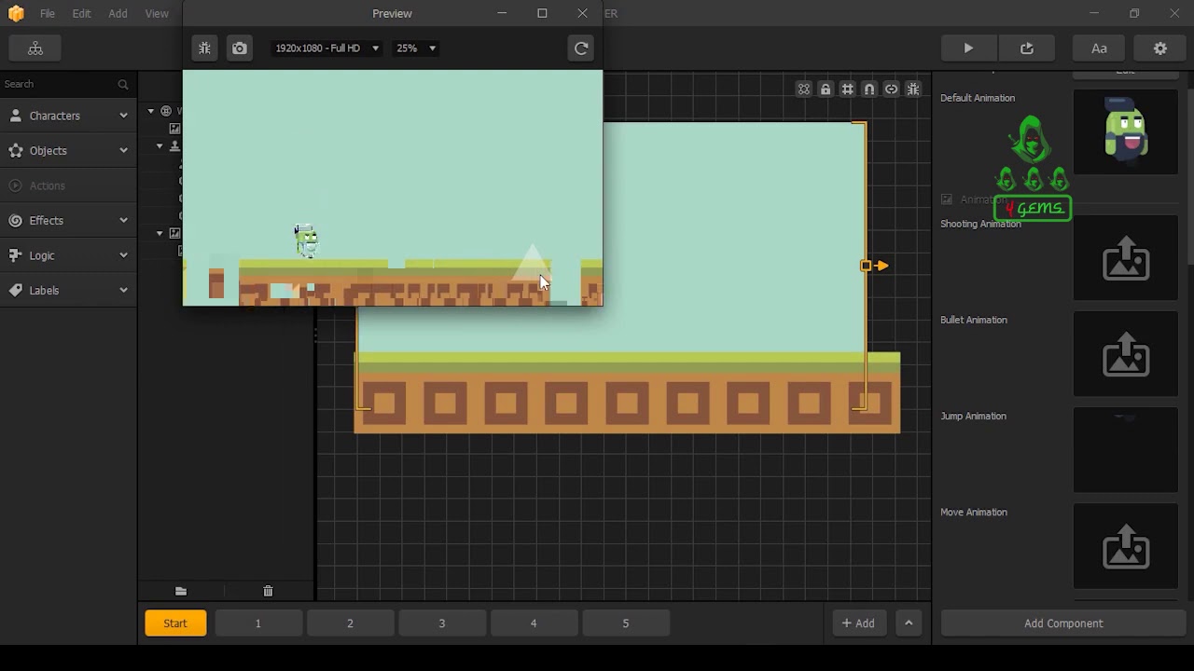The height and width of the screenshot is (671, 1194).
Task: Click the trash delete icon below outliner
Action: click(x=268, y=591)
